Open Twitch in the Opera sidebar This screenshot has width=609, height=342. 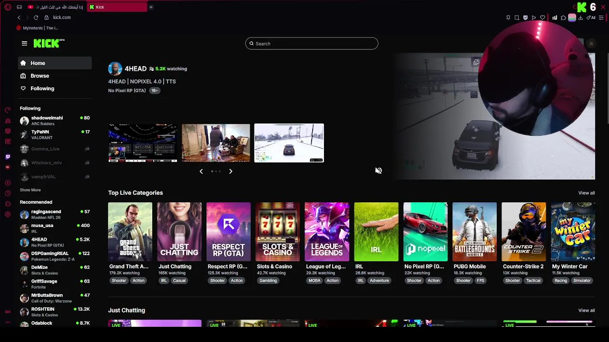[8, 156]
